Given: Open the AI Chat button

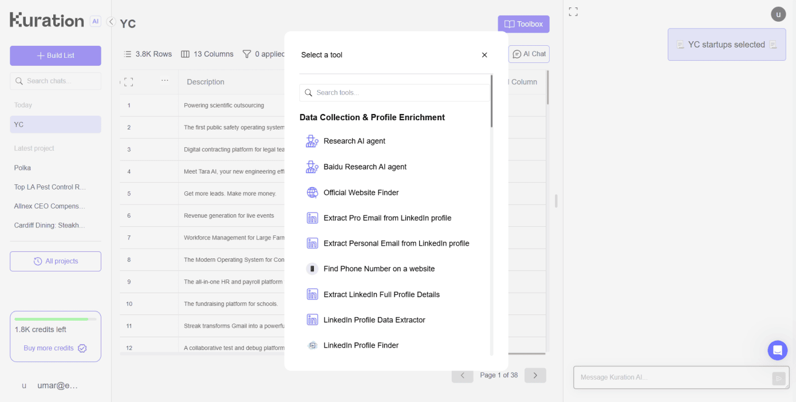Looking at the screenshot, I should pyautogui.click(x=529, y=54).
